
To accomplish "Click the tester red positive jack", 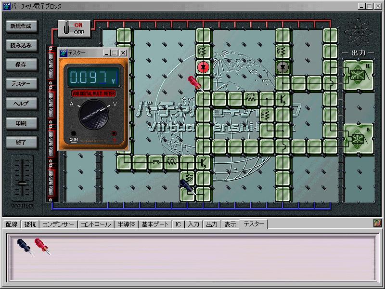I will [114, 133].
